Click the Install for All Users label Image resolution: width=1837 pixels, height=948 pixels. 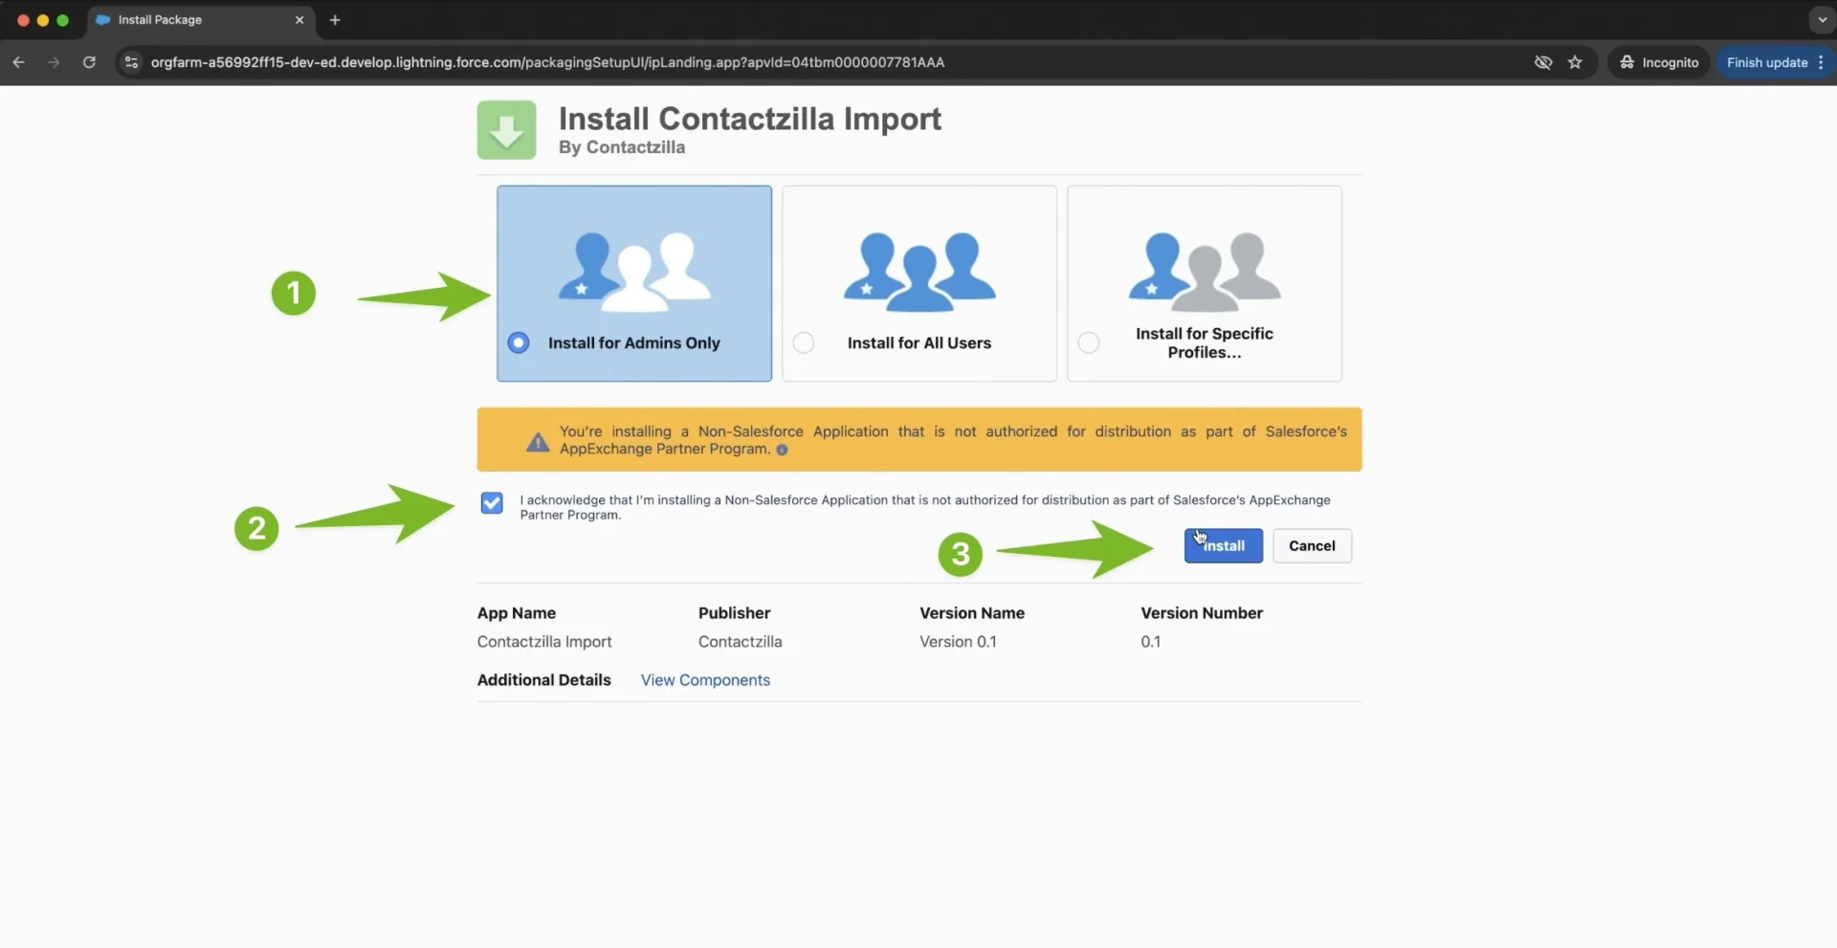click(x=919, y=342)
